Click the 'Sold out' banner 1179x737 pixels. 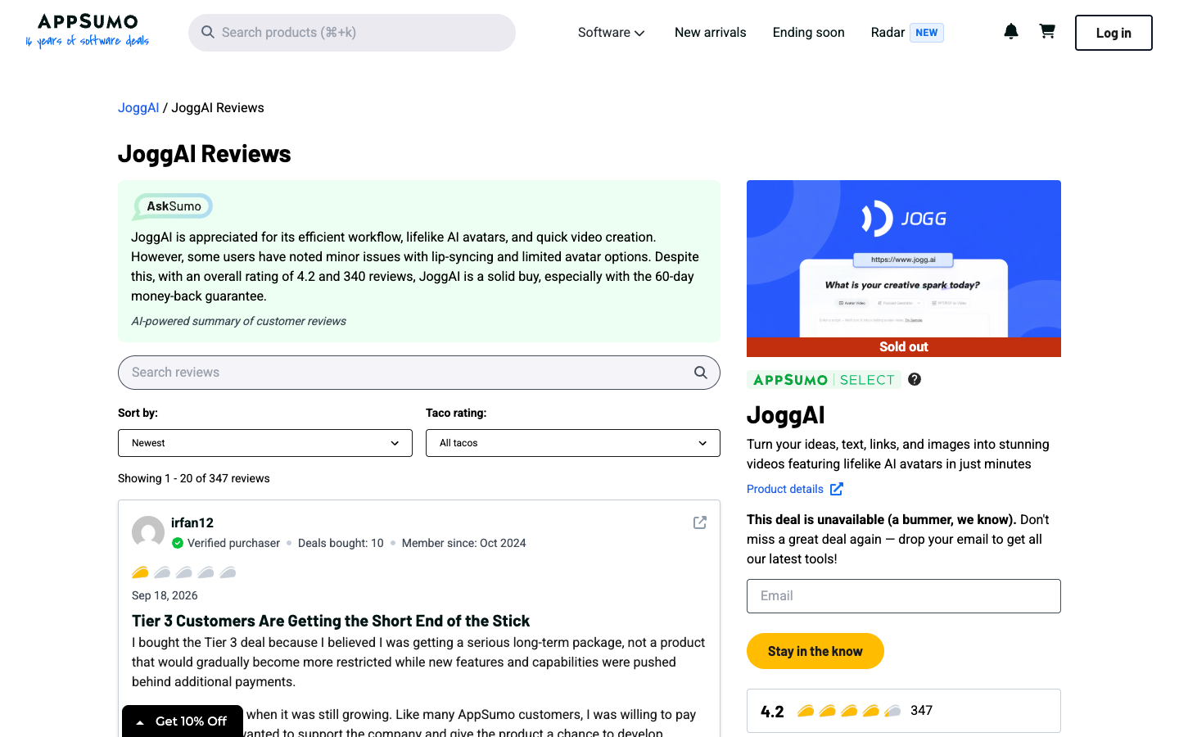click(x=904, y=347)
